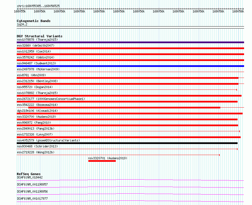Select variant label esv2497978 (McKernan2009)

click(38, 69)
